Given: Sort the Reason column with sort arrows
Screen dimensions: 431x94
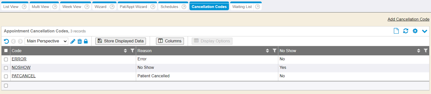Looking at the screenshot, I should (267, 51).
